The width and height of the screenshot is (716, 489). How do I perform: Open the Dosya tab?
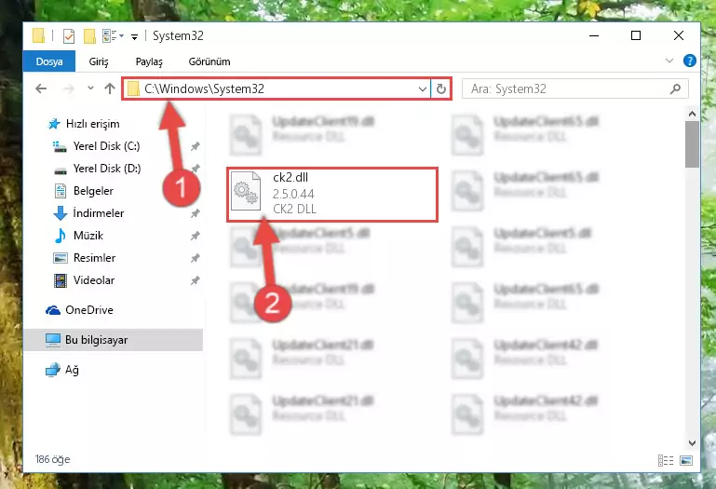coord(49,61)
